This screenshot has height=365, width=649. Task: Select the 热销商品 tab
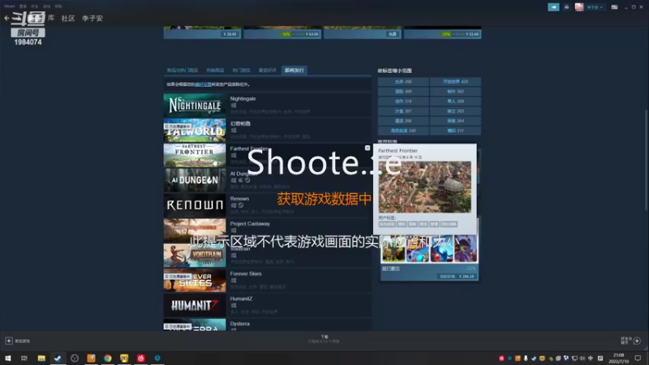(x=215, y=71)
